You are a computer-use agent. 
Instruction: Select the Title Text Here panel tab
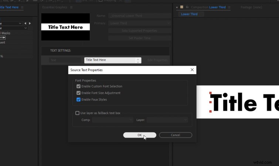[9, 7]
